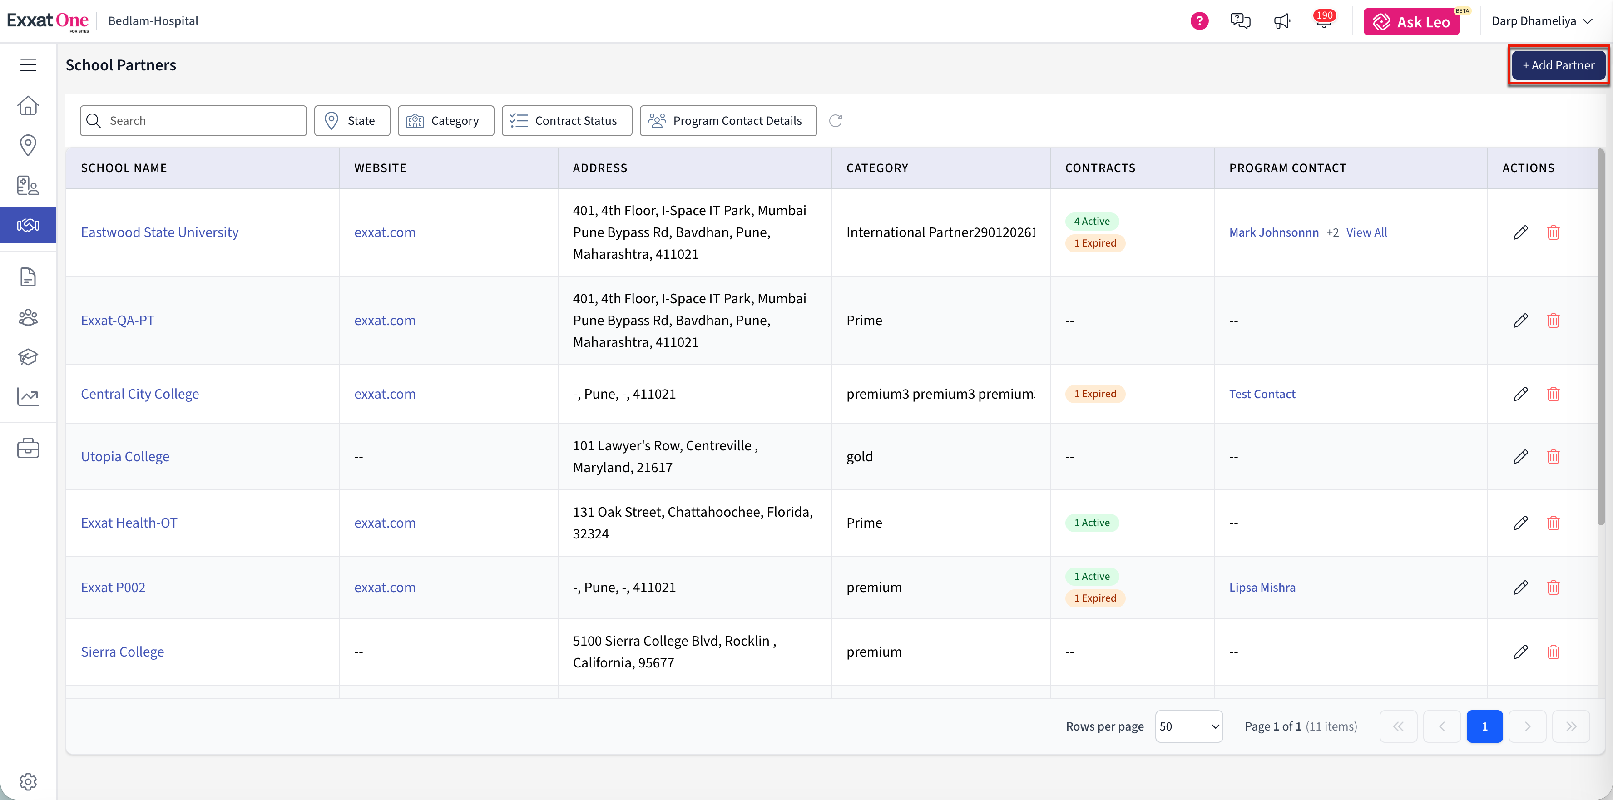Open the briefcase sidebar icon
The height and width of the screenshot is (800, 1613).
(x=28, y=448)
